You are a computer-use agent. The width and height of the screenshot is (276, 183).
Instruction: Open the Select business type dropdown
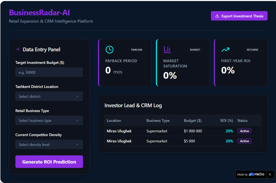(49, 121)
